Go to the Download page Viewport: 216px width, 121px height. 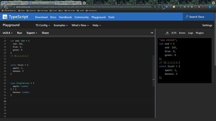pyautogui.click(x=41, y=17)
